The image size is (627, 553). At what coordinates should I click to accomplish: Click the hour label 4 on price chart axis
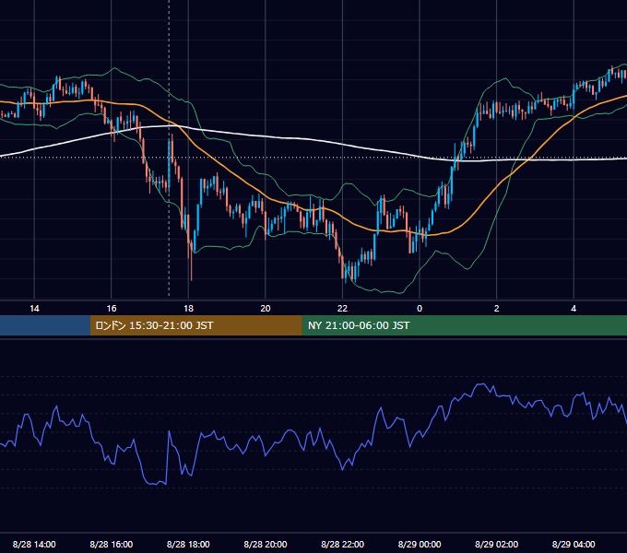[x=574, y=308]
